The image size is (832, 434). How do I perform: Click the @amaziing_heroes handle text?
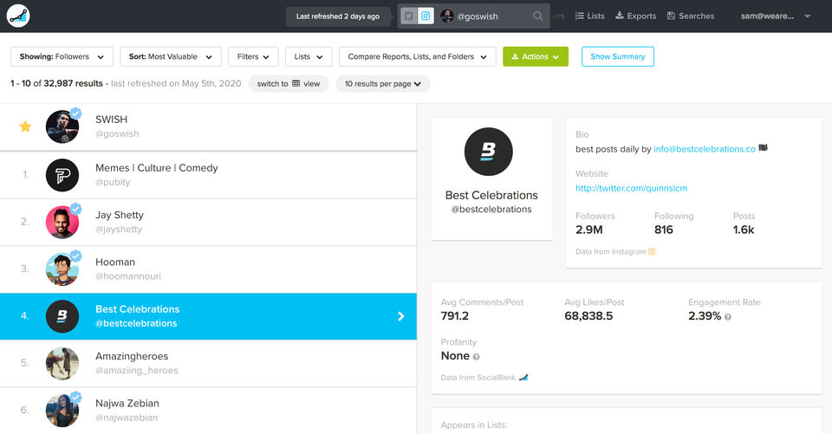tap(136, 371)
